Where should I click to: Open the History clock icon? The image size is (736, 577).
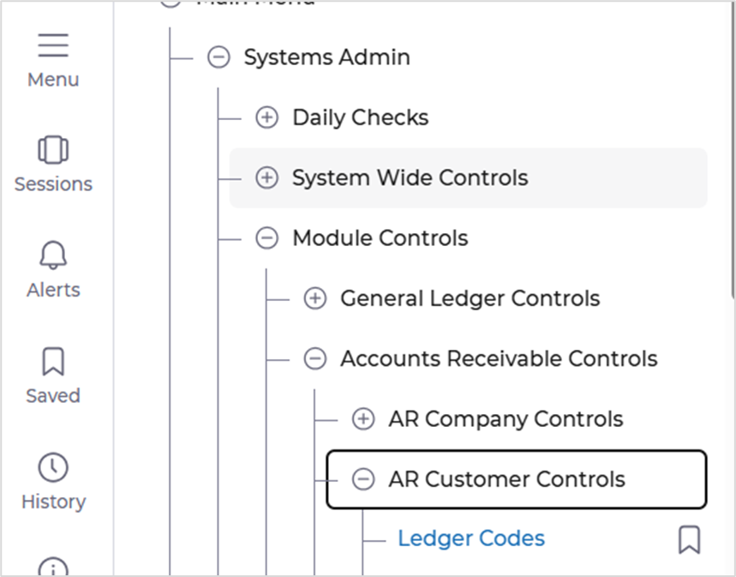[53, 467]
